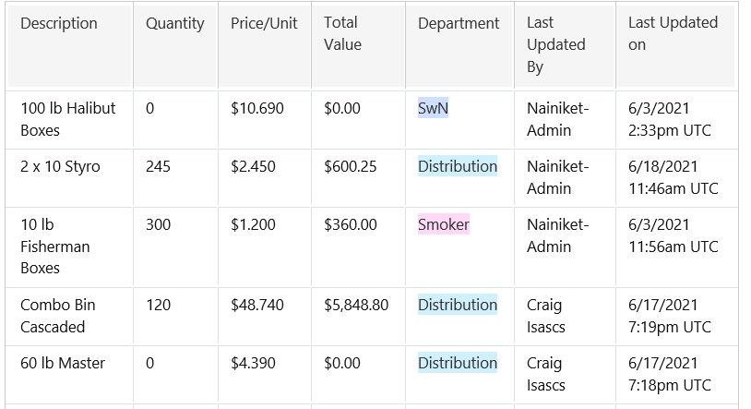The height and width of the screenshot is (409, 751).
Task: Click the $48.740 price cell
Action: 257,306
